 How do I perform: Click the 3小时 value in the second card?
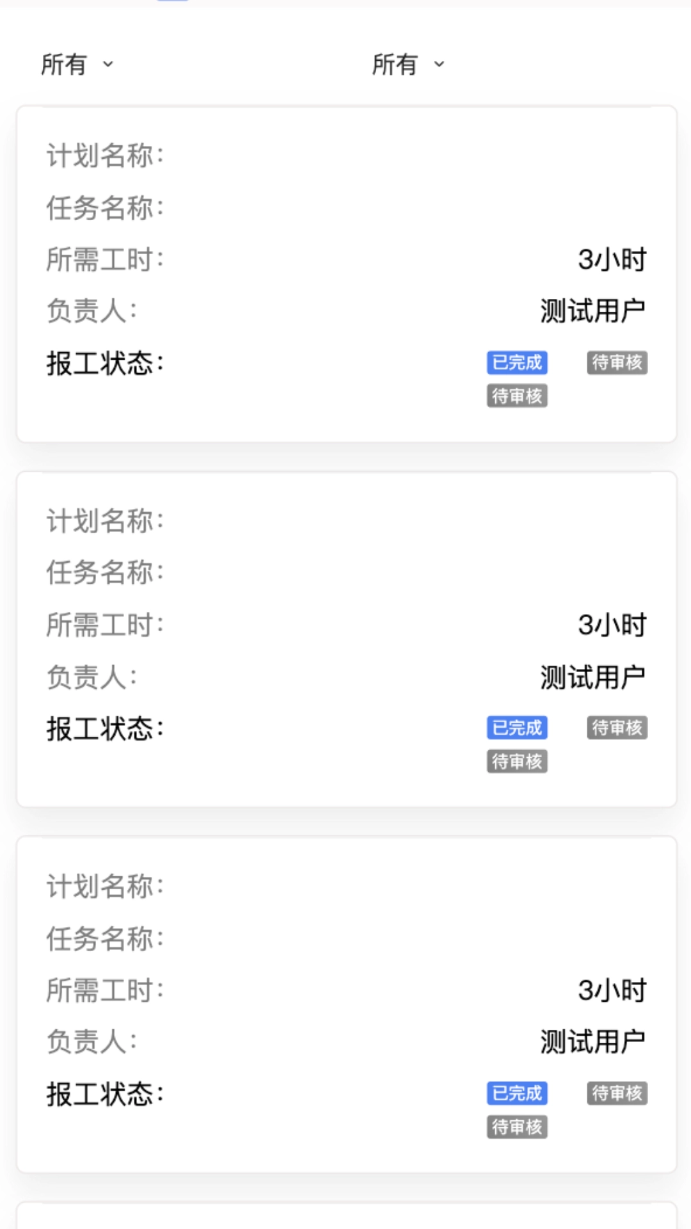[x=612, y=625]
